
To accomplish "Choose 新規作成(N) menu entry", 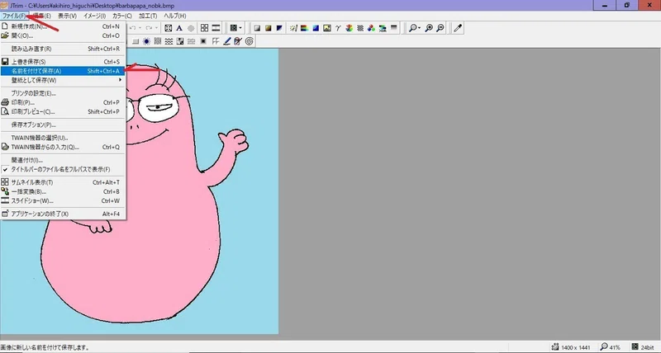I will [63, 26].
